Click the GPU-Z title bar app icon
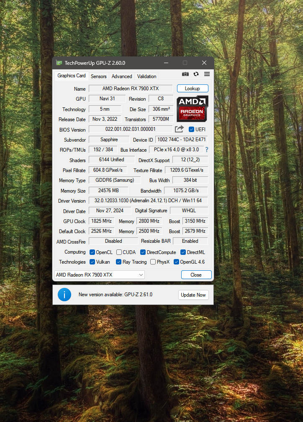The height and width of the screenshot is (422, 303). coord(59,63)
